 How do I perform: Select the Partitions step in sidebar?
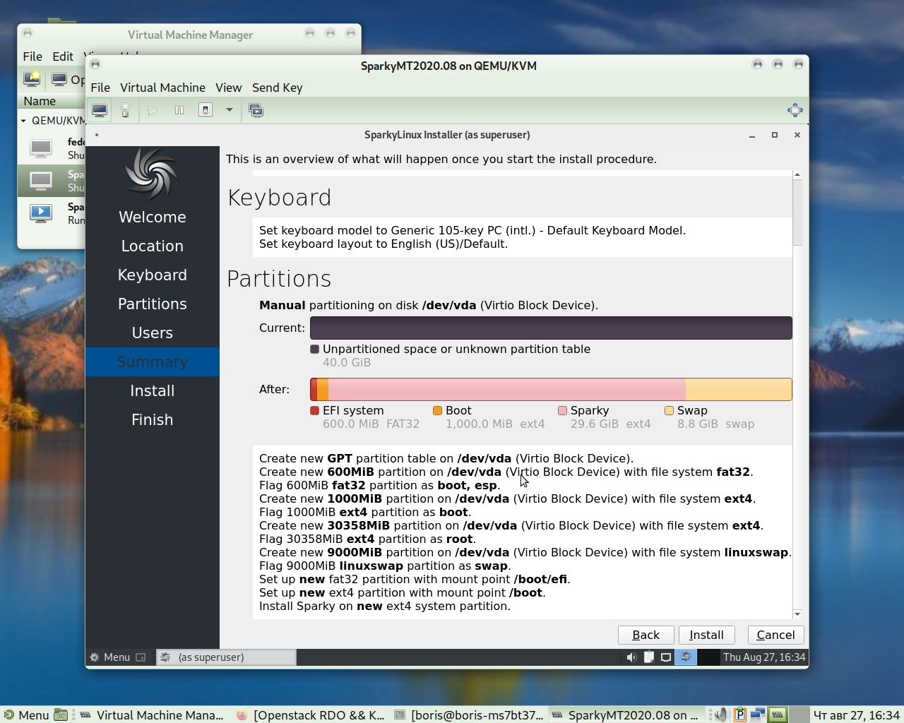(x=153, y=304)
